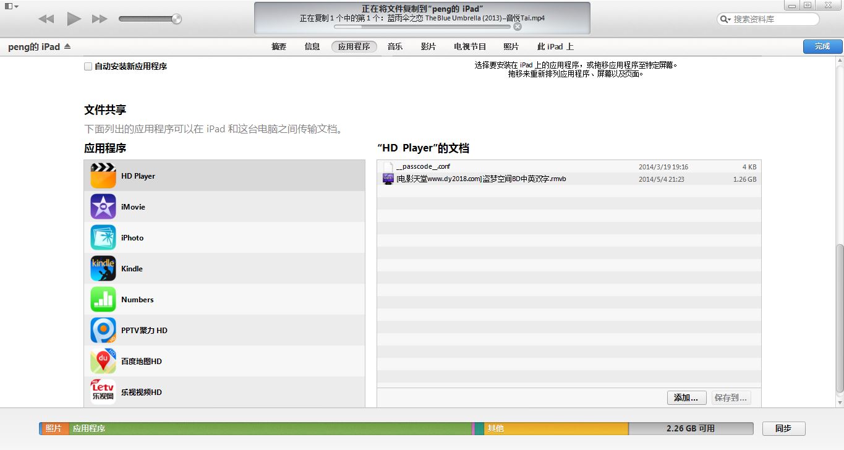
Task: Click the Numbers app icon
Action: (x=103, y=299)
